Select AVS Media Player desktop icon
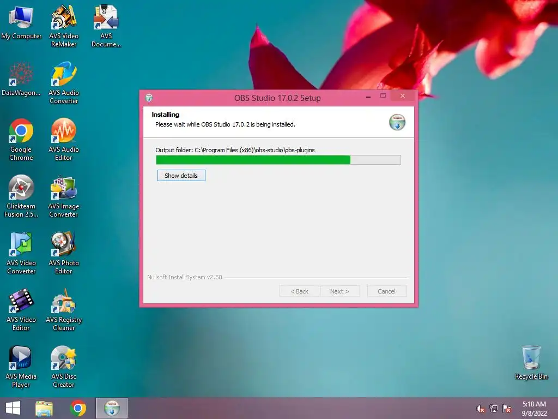Viewport: 558px width, 419px height. [x=21, y=366]
